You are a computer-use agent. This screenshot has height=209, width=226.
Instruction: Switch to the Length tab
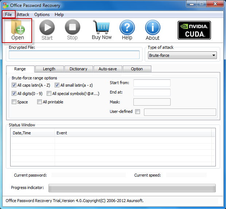point(49,69)
